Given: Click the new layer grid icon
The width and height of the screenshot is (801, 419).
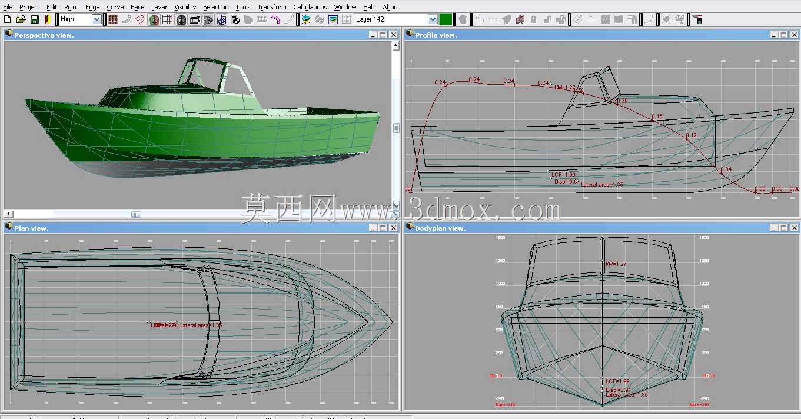Looking at the screenshot, I should [347, 19].
